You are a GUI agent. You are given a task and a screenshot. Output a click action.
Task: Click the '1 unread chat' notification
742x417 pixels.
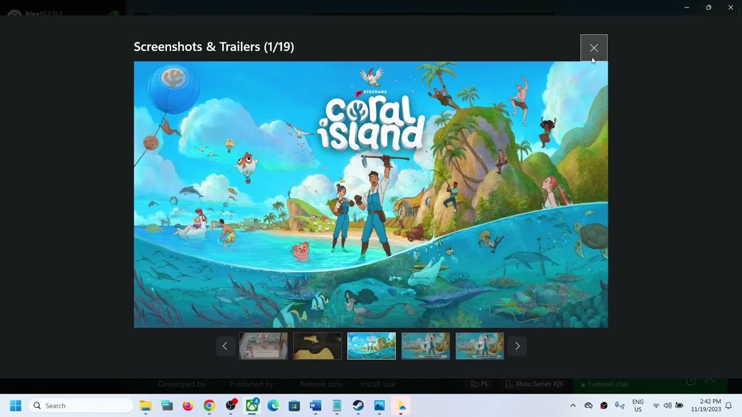(608, 384)
